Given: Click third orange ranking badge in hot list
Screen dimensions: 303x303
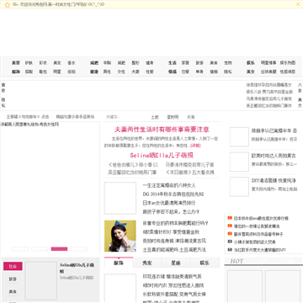Looking at the screenshot, I should pyautogui.click(x=230, y=233).
